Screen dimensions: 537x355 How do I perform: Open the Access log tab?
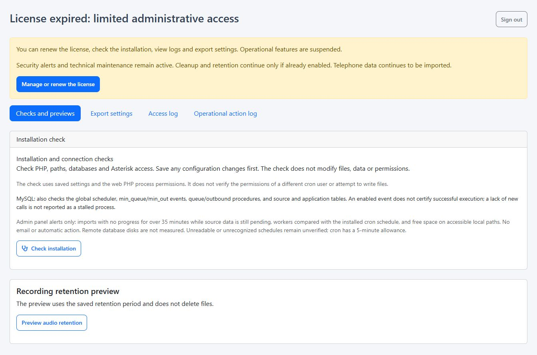[x=163, y=113]
